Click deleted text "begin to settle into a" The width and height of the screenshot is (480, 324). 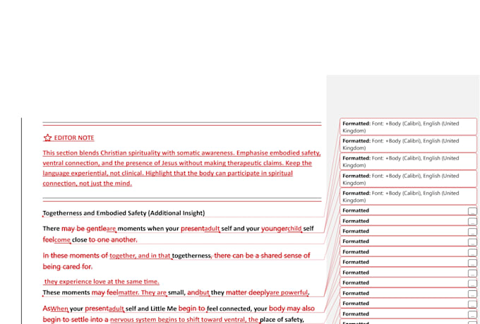coord(76,319)
